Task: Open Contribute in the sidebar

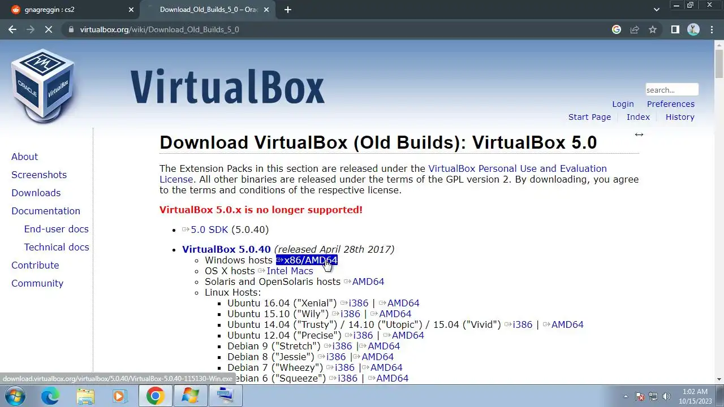Action: (35, 265)
